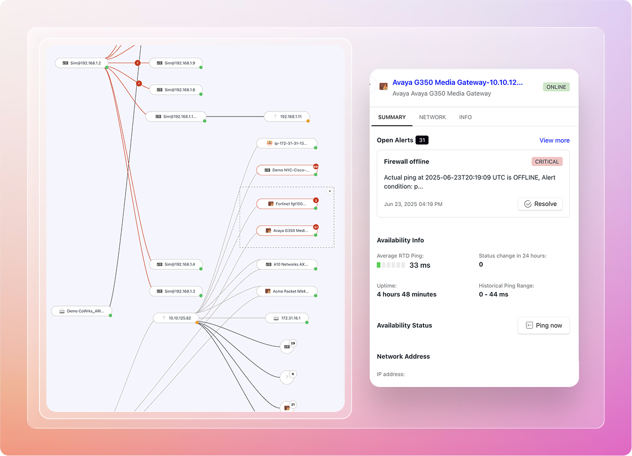Click the question mark icon on node 192.168.1.11
This screenshot has width=632, height=456.
275,117
